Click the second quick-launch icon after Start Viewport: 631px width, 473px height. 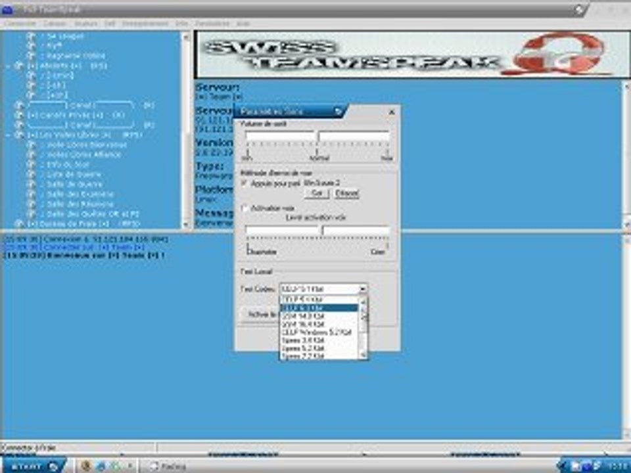[x=101, y=466]
